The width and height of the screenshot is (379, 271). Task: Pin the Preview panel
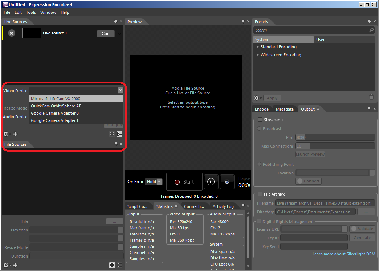tap(243, 22)
